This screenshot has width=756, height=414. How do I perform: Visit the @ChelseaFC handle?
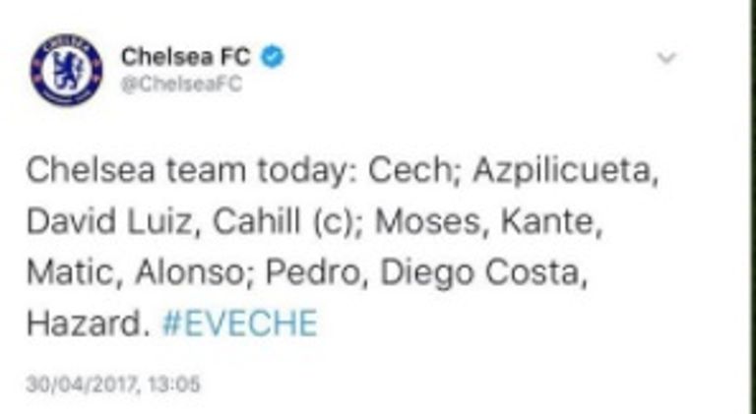(182, 84)
